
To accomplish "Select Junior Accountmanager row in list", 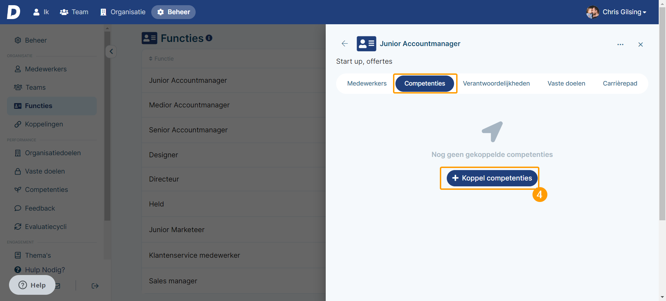I will (234, 80).
